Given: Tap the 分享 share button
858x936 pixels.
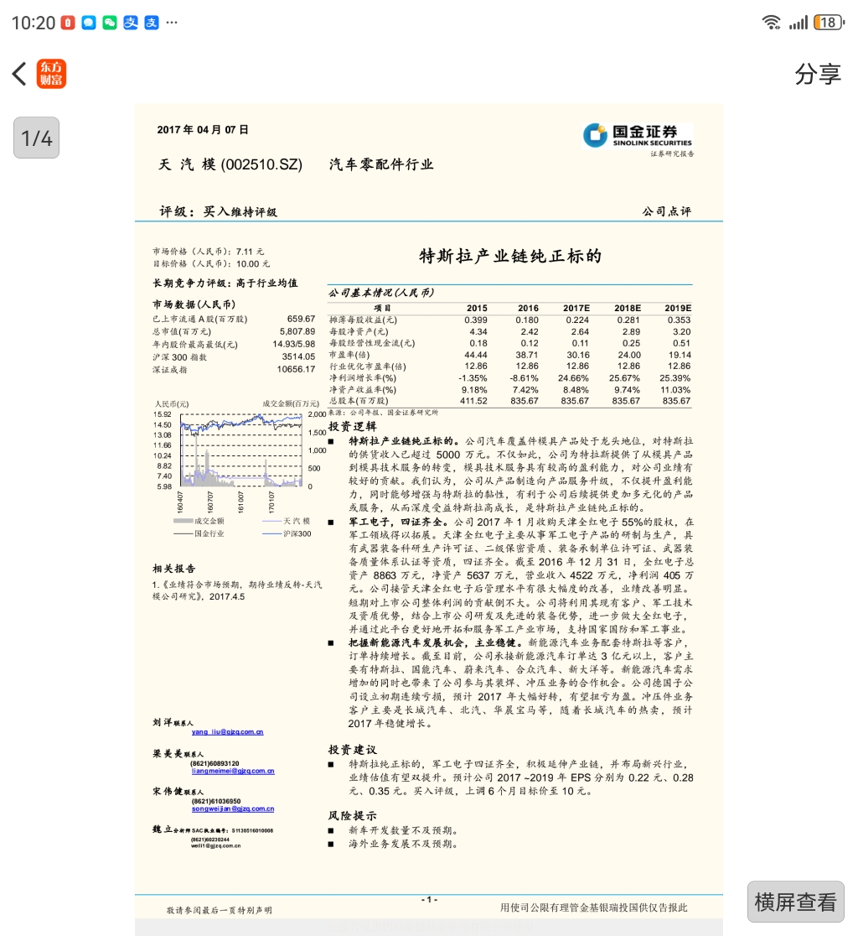Looking at the screenshot, I should point(818,74).
